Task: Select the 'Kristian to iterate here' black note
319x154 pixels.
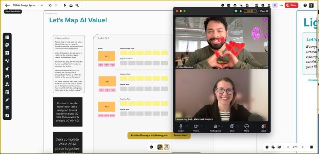Action: tap(68, 112)
